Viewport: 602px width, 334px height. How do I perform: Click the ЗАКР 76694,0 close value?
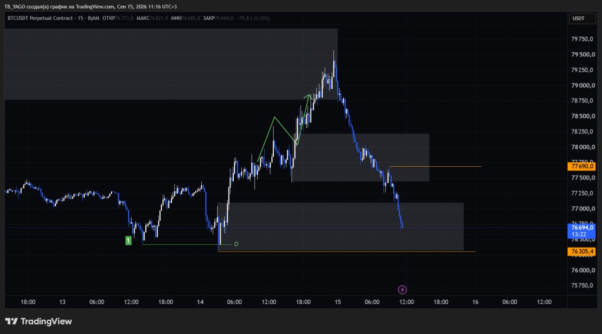click(218, 18)
